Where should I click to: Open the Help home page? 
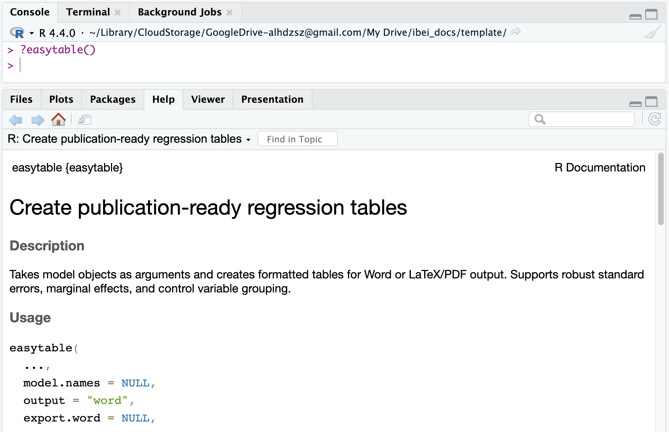click(x=58, y=120)
